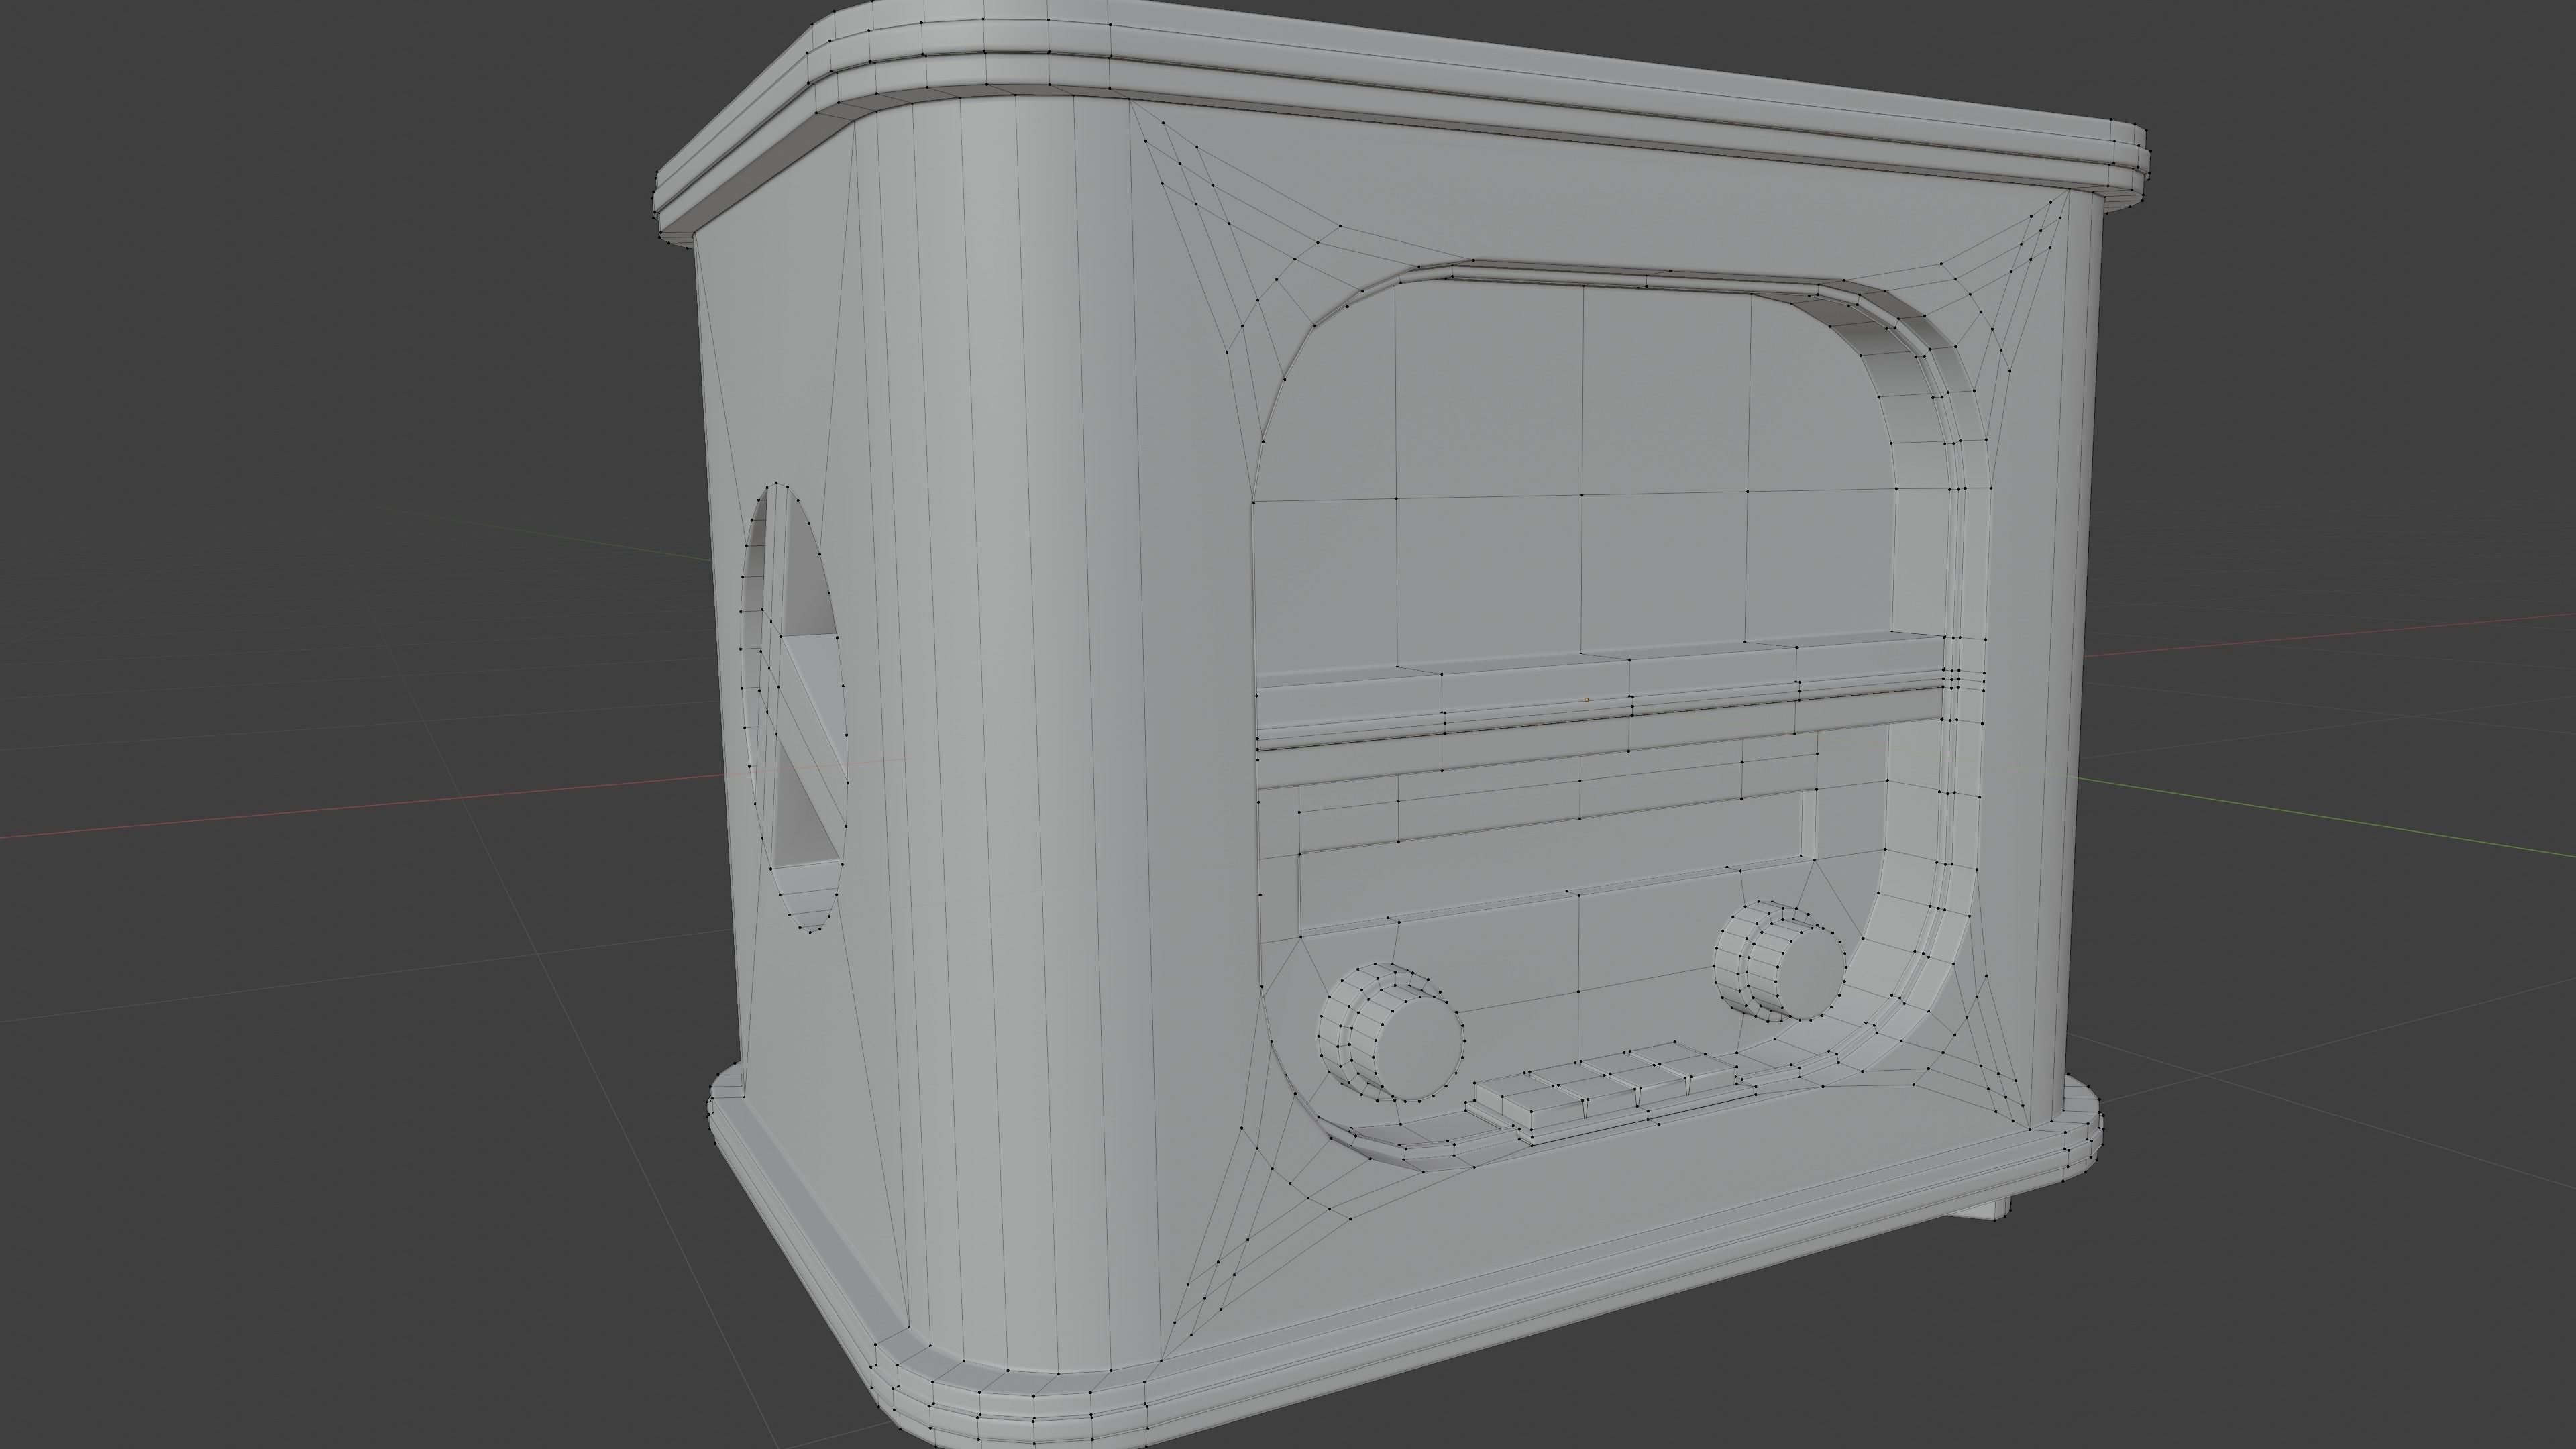Click the circular opening on the side panel
The image size is (2576, 1449).
point(795,709)
